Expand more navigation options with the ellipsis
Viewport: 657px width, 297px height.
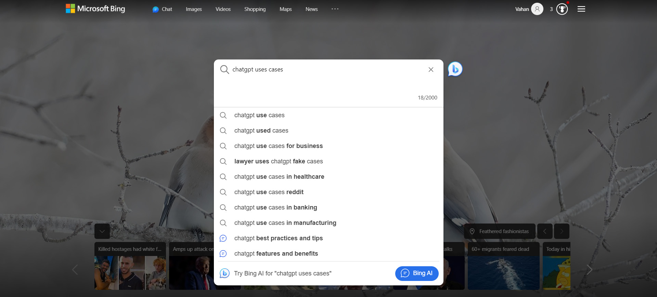[x=335, y=9]
